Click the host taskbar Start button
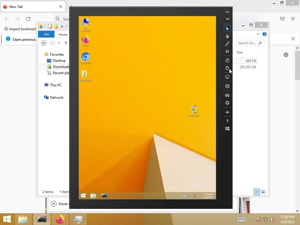The image size is (300, 225). (x=7, y=219)
